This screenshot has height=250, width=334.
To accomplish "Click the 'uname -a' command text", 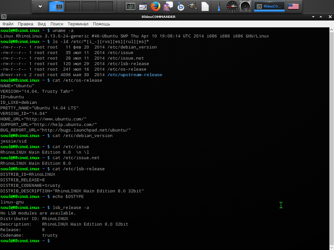I will click(63, 30).
